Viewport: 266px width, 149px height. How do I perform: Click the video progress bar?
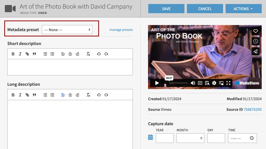[179, 83]
